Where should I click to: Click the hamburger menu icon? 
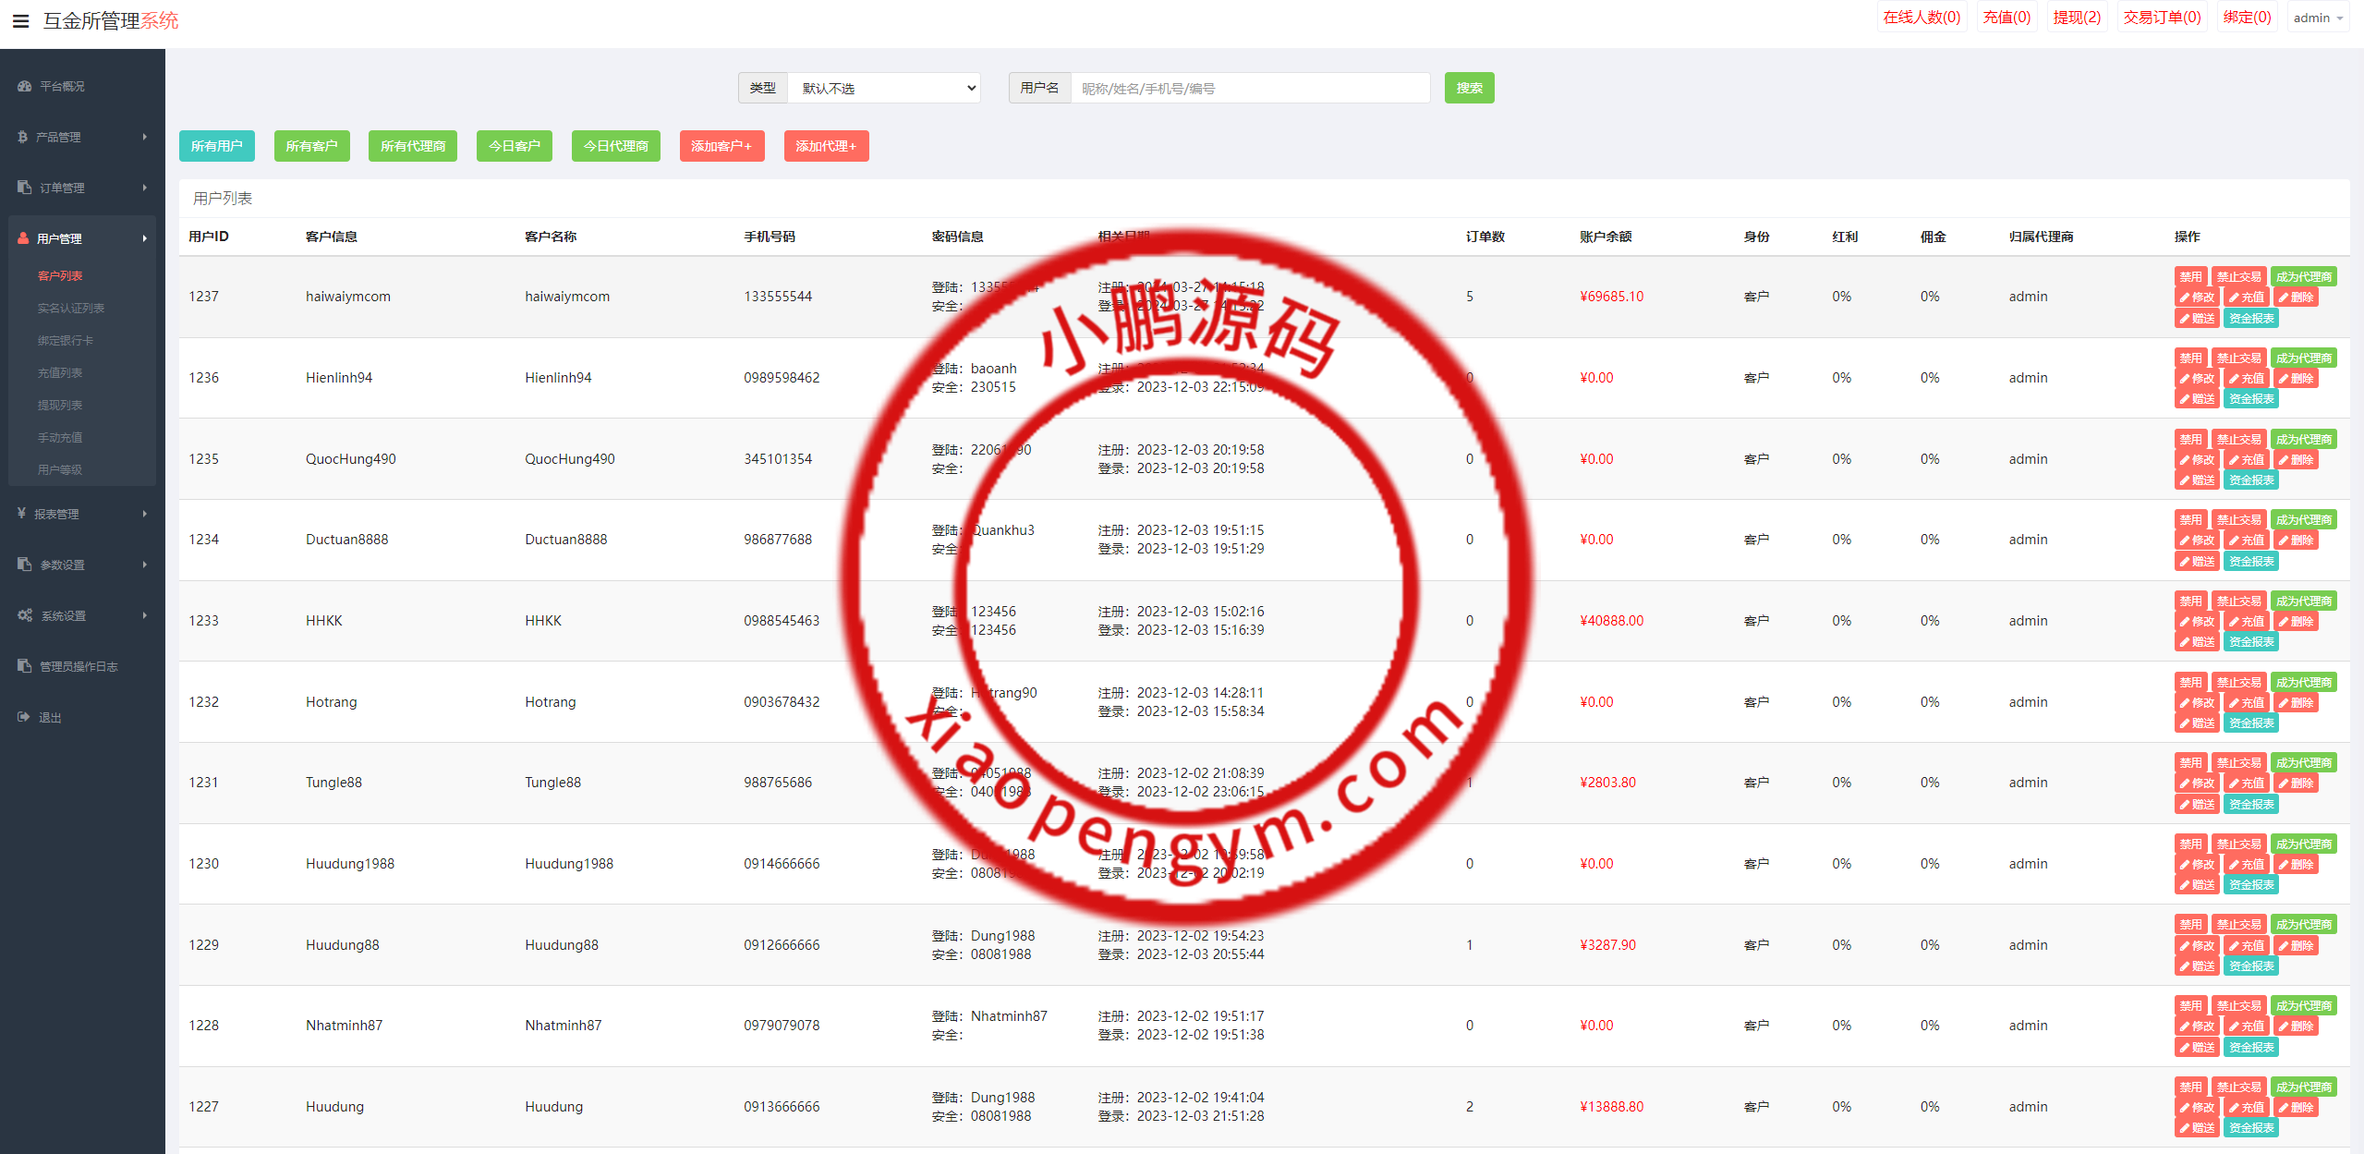pyautogui.click(x=20, y=20)
